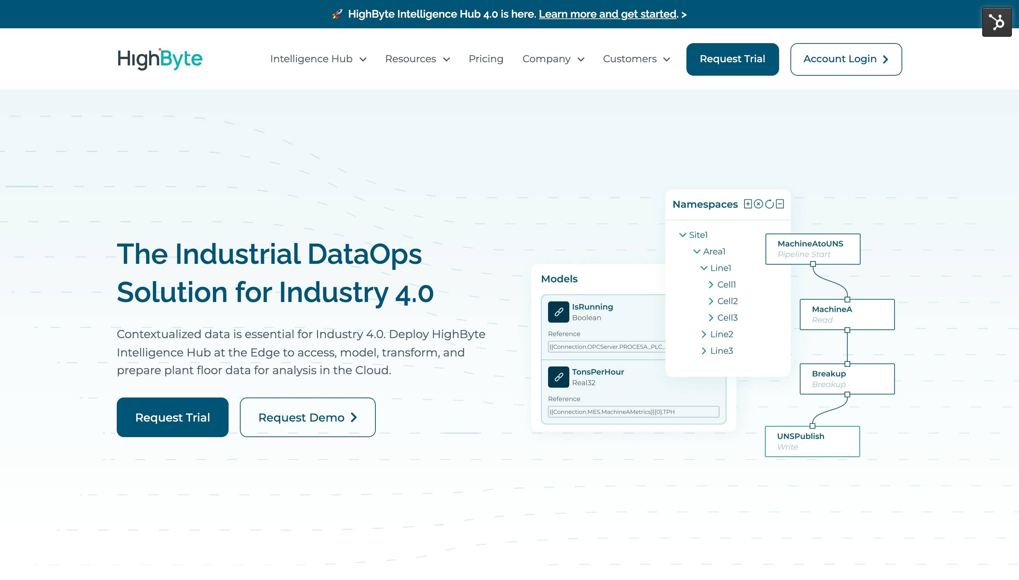The height and width of the screenshot is (580, 1019).
Task: Click the HighByte logo
Action: tap(160, 59)
